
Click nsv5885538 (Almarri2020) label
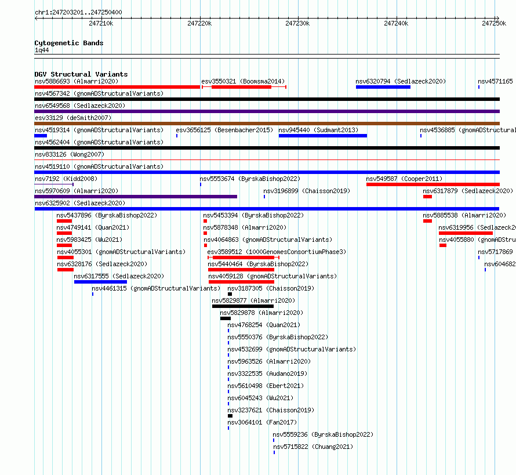pyautogui.click(x=464, y=215)
